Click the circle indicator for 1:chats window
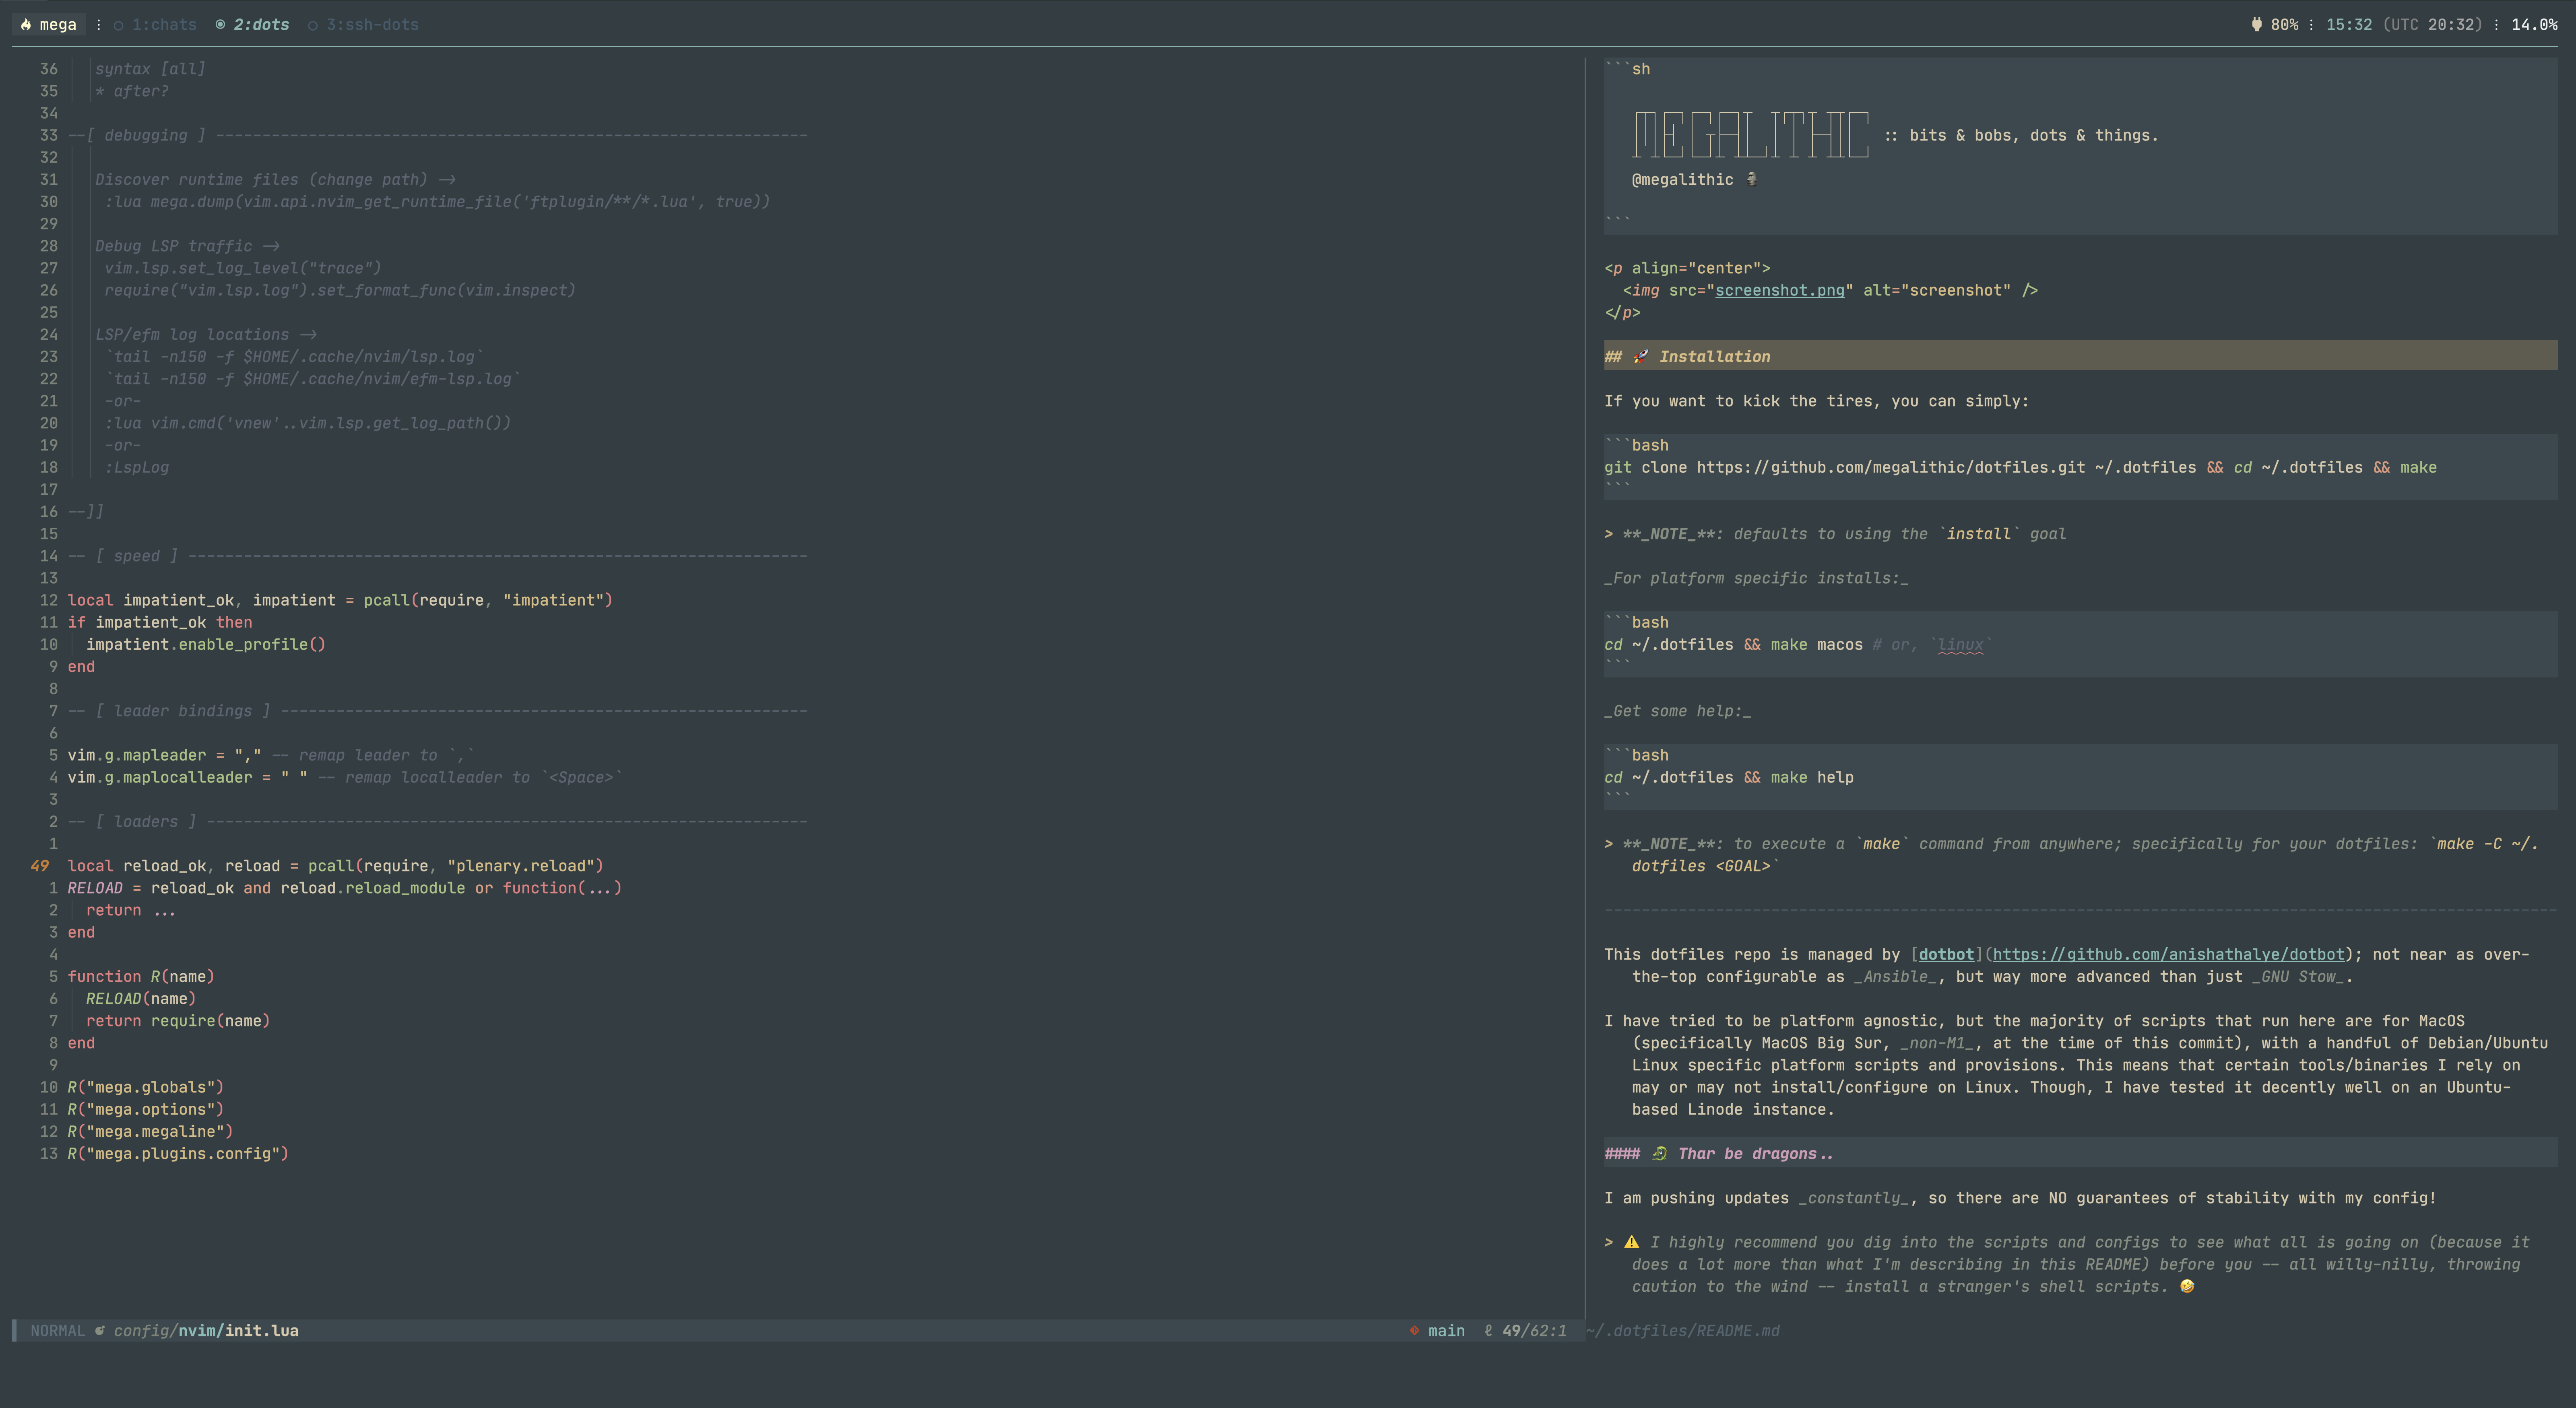2576x1408 pixels. pyautogui.click(x=118, y=25)
